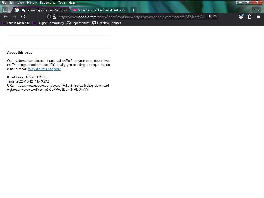Image resolution: width=264 pixels, height=198 pixels.
Task: Open the History menu
Action: pos(32,3)
